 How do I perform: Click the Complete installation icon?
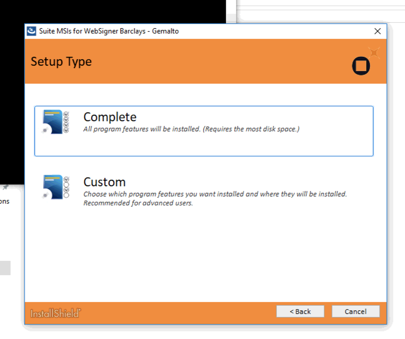click(x=55, y=122)
